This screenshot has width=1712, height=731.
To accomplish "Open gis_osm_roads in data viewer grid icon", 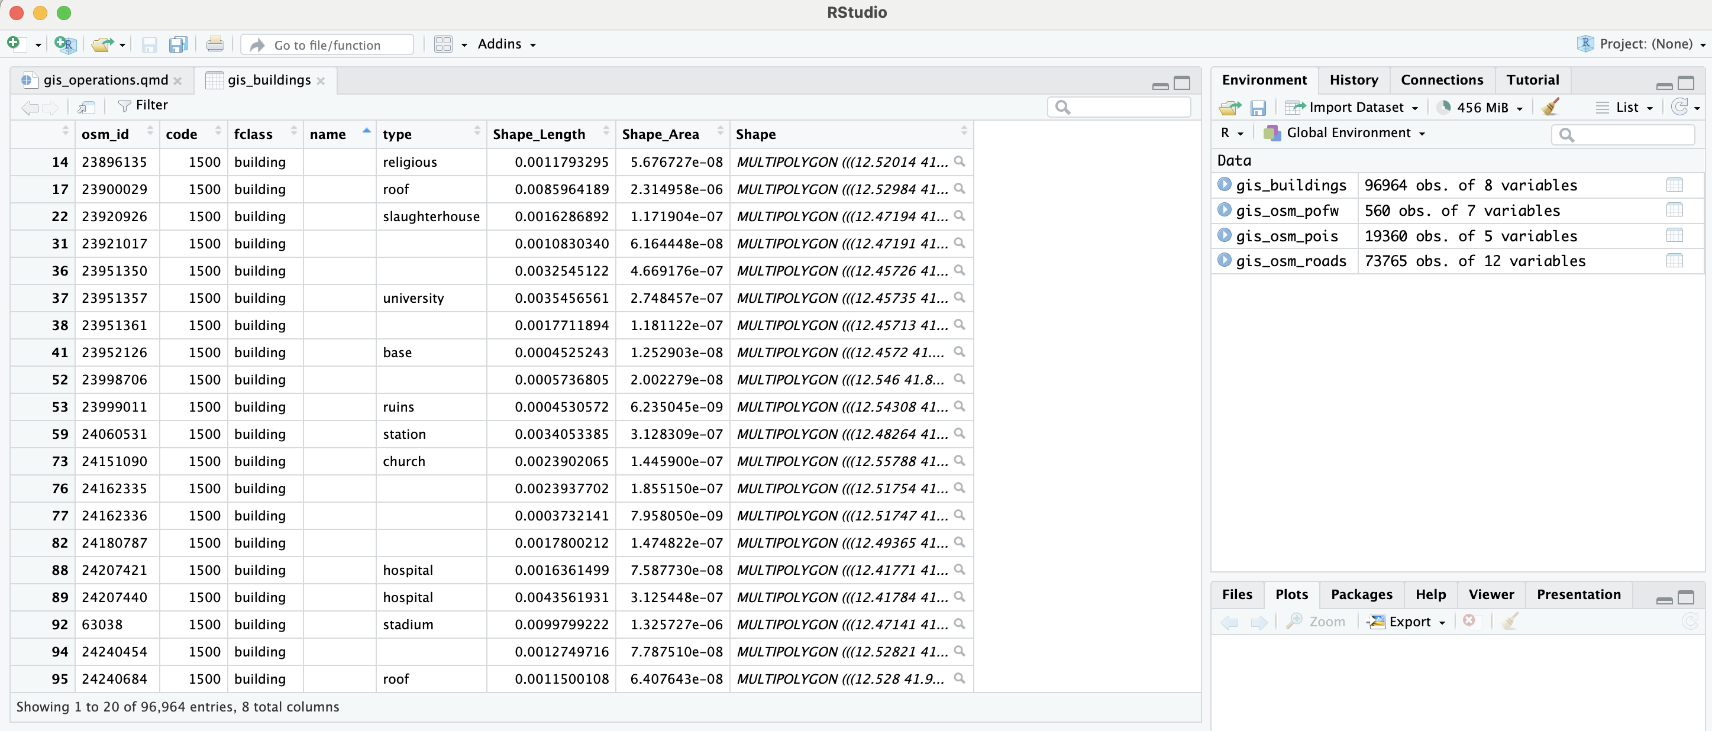I will tap(1674, 261).
